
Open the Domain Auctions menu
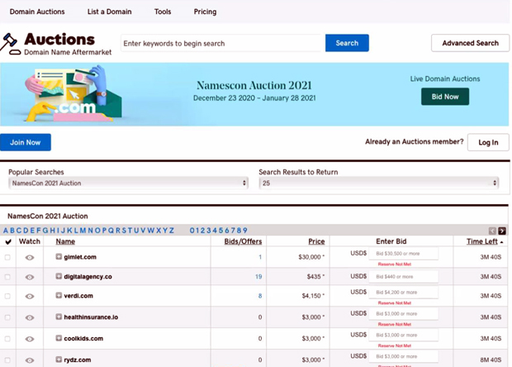click(x=37, y=12)
